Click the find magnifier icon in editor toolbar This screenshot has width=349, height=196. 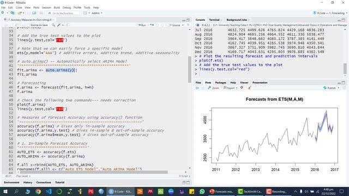[53, 25]
